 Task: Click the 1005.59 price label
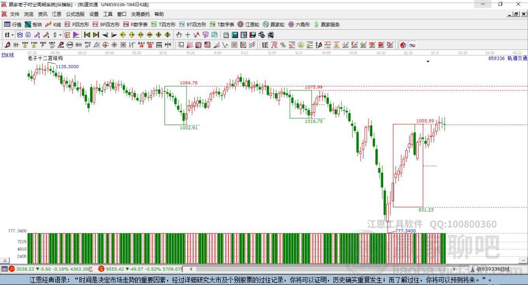pyautogui.click(x=425, y=121)
